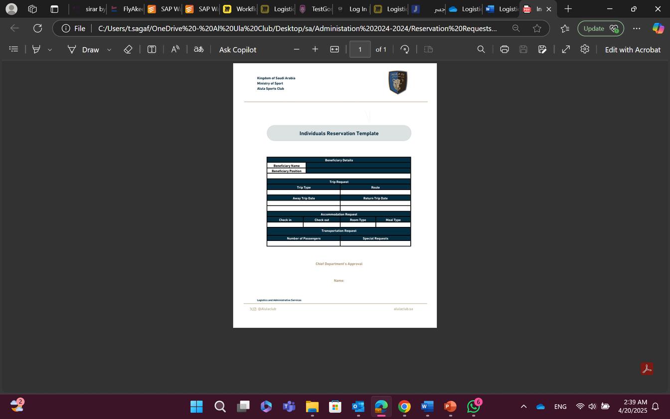Screen dimensions: 670x419
Task: Open Task View on taskbar
Action: (243, 407)
